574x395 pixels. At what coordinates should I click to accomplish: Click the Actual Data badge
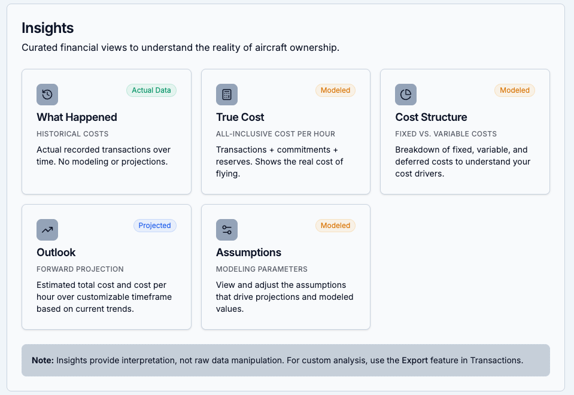[x=151, y=90]
